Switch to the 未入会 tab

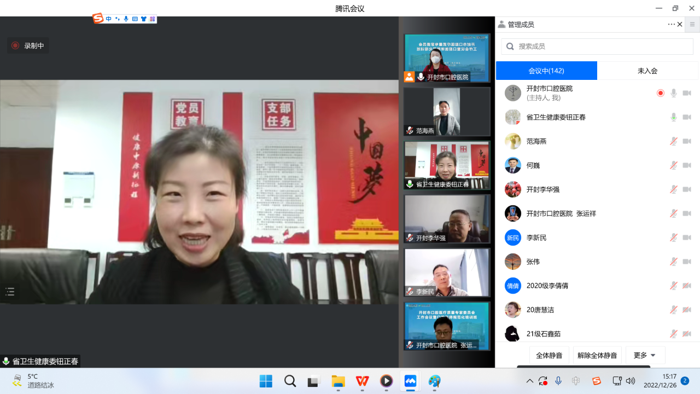[648, 70]
